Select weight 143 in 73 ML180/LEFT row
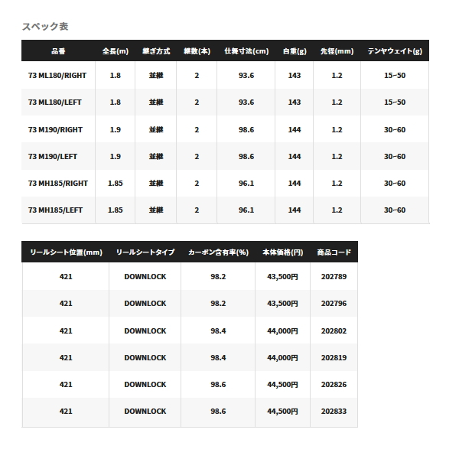Screen dimensions: 459x459 pyautogui.click(x=295, y=103)
